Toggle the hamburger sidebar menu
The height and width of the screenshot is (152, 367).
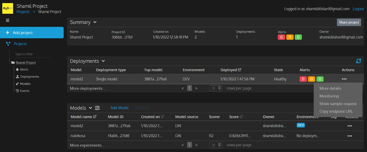[x=8, y=21]
